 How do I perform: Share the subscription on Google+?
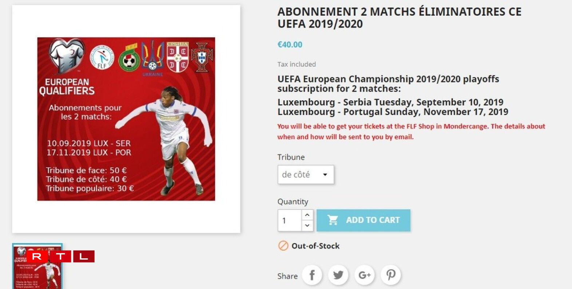(364, 275)
